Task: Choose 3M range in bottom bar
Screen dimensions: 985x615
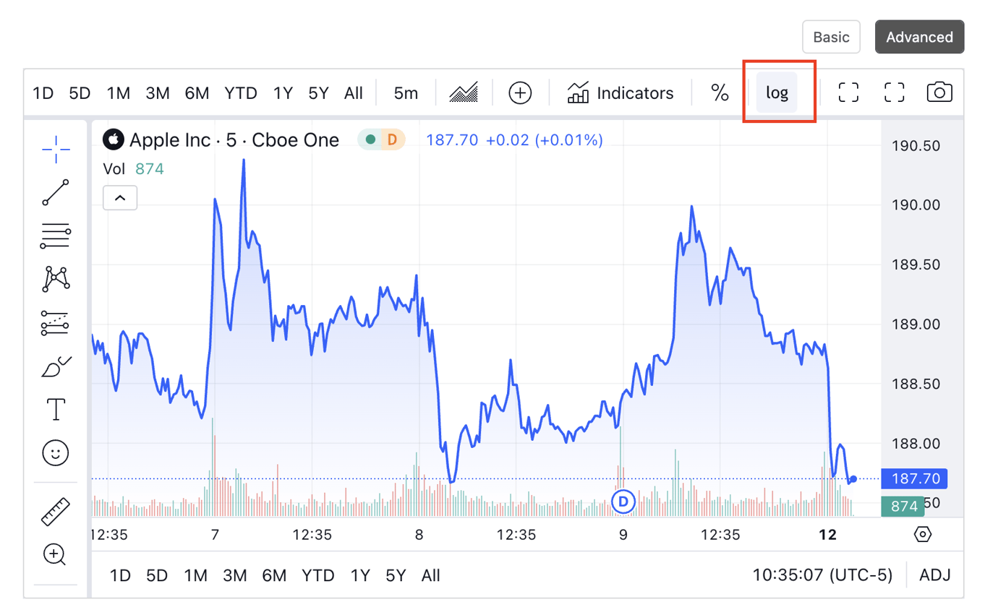Action: tap(234, 576)
